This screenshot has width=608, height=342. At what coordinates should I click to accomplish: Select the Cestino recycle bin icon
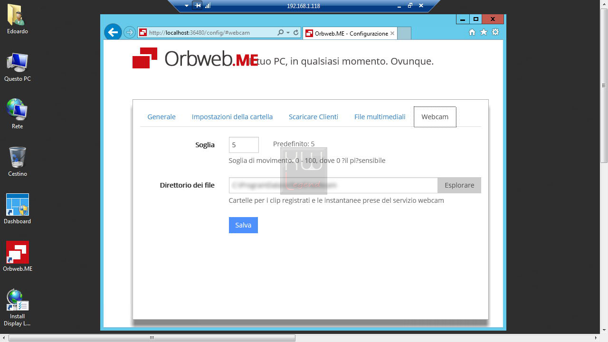(18, 162)
